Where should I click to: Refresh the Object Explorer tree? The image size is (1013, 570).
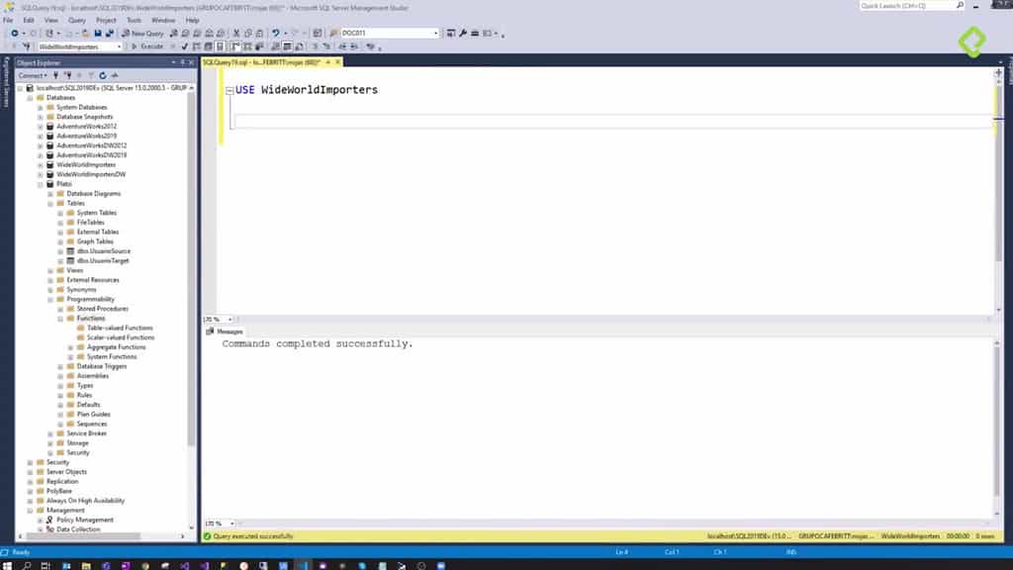pos(103,75)
